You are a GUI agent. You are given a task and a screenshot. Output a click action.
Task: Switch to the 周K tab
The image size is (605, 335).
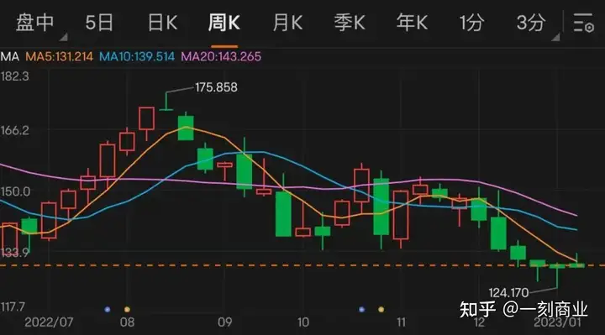coord(224,23)
